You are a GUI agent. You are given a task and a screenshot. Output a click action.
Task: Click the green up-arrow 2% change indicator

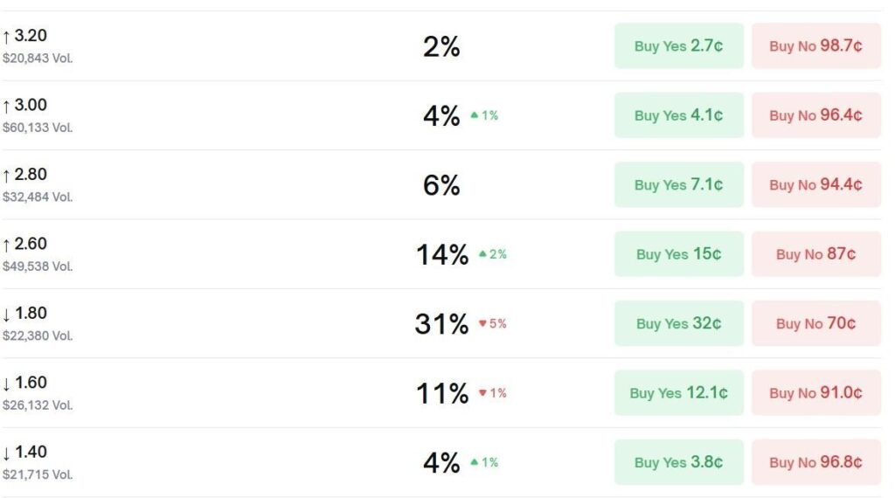coord(493,254)
